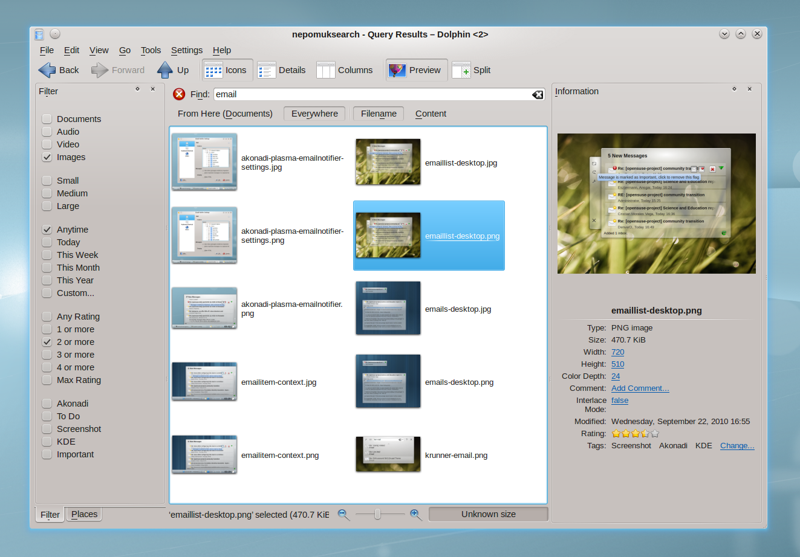800x557 pixels.
Task: Clear the Find field using the erase icon
Action: tap(537, 94)
